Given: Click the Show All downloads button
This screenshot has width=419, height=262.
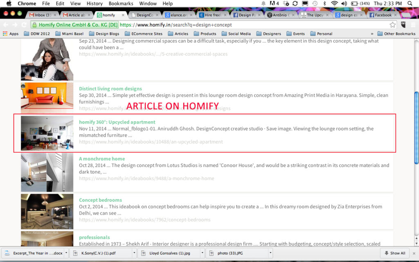Looking at the screenshot, I should point(394,253).
